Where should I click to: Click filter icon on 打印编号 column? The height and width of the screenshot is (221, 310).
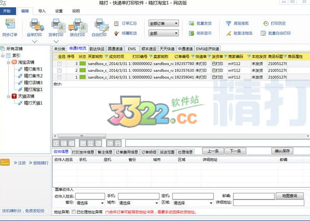pyautogui.click(x=151, y=57)
